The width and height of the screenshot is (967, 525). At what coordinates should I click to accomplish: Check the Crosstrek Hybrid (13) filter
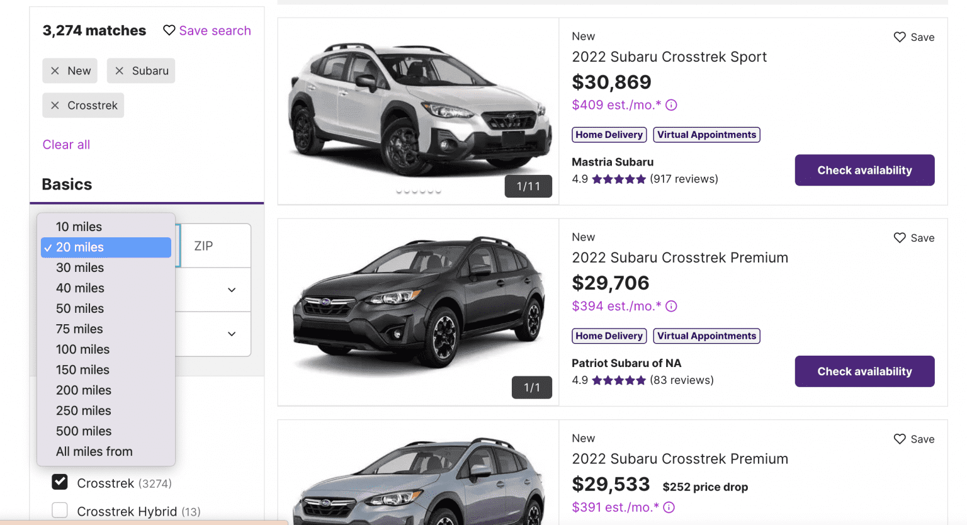tap(59, 510)
